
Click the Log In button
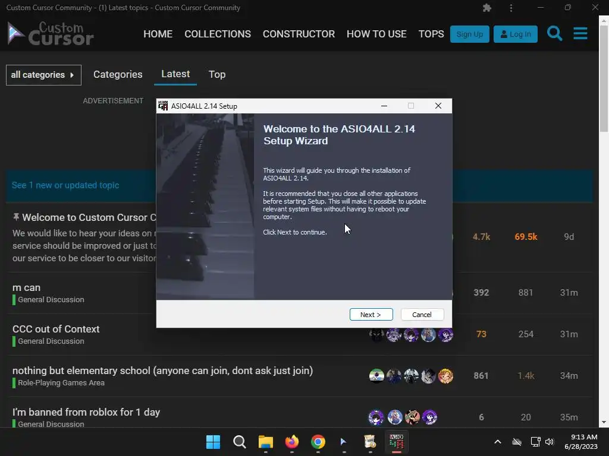coord(516,34)
